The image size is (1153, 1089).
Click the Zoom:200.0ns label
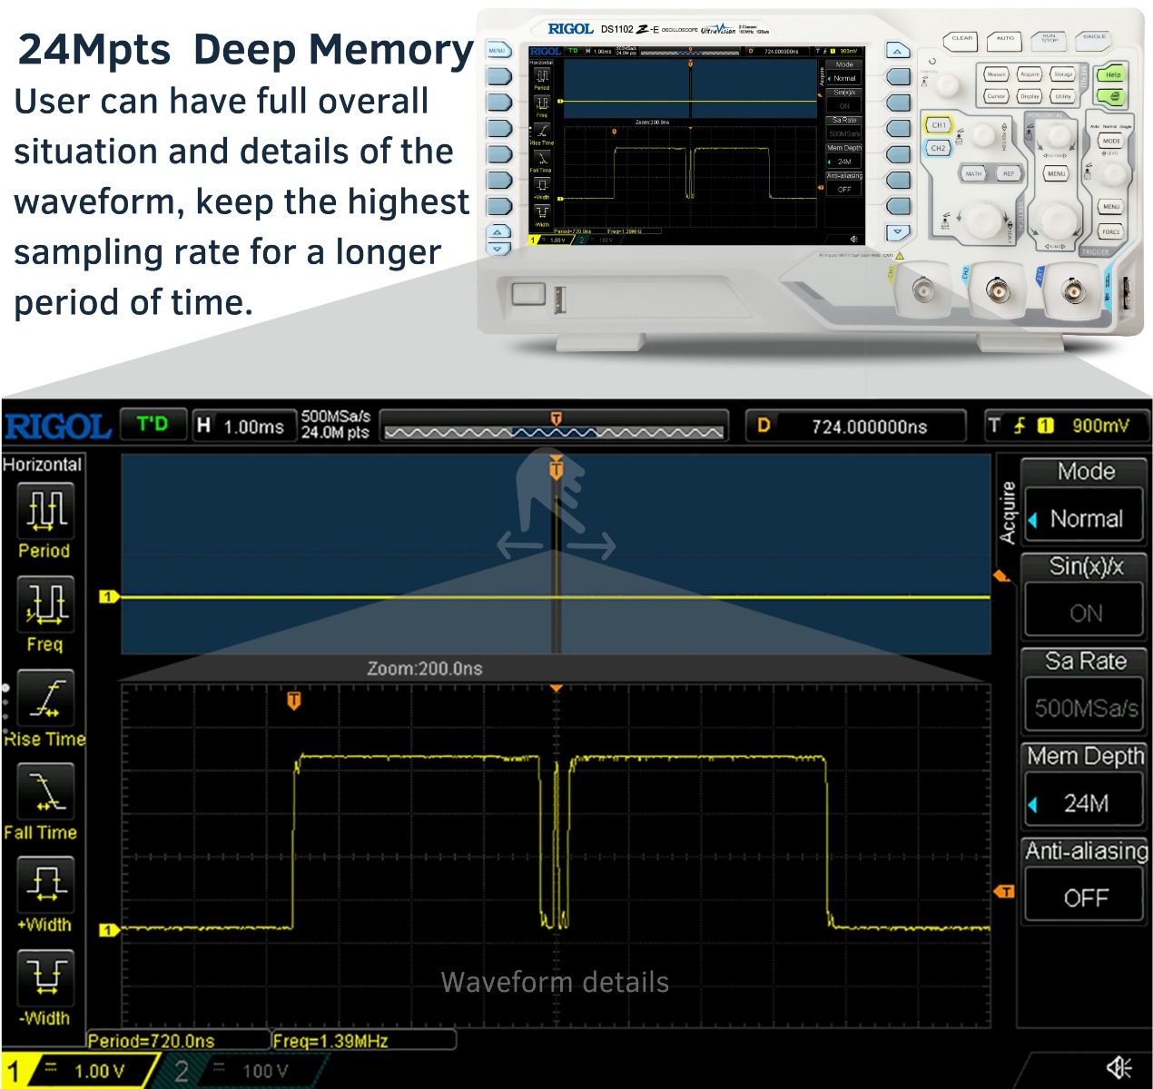(424, 669)
